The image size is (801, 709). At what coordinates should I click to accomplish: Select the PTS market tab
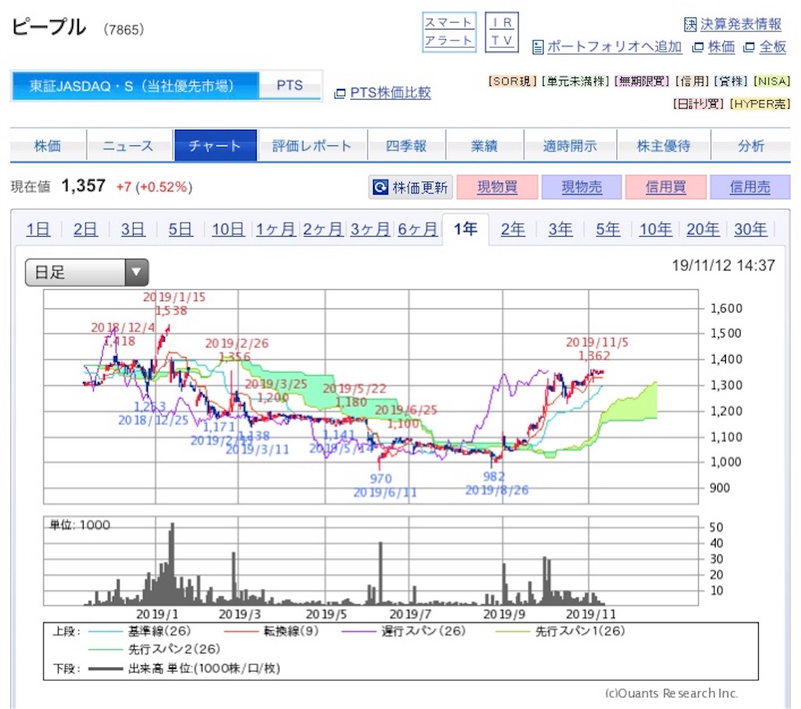pyautogui.click(x=289, y=85)
